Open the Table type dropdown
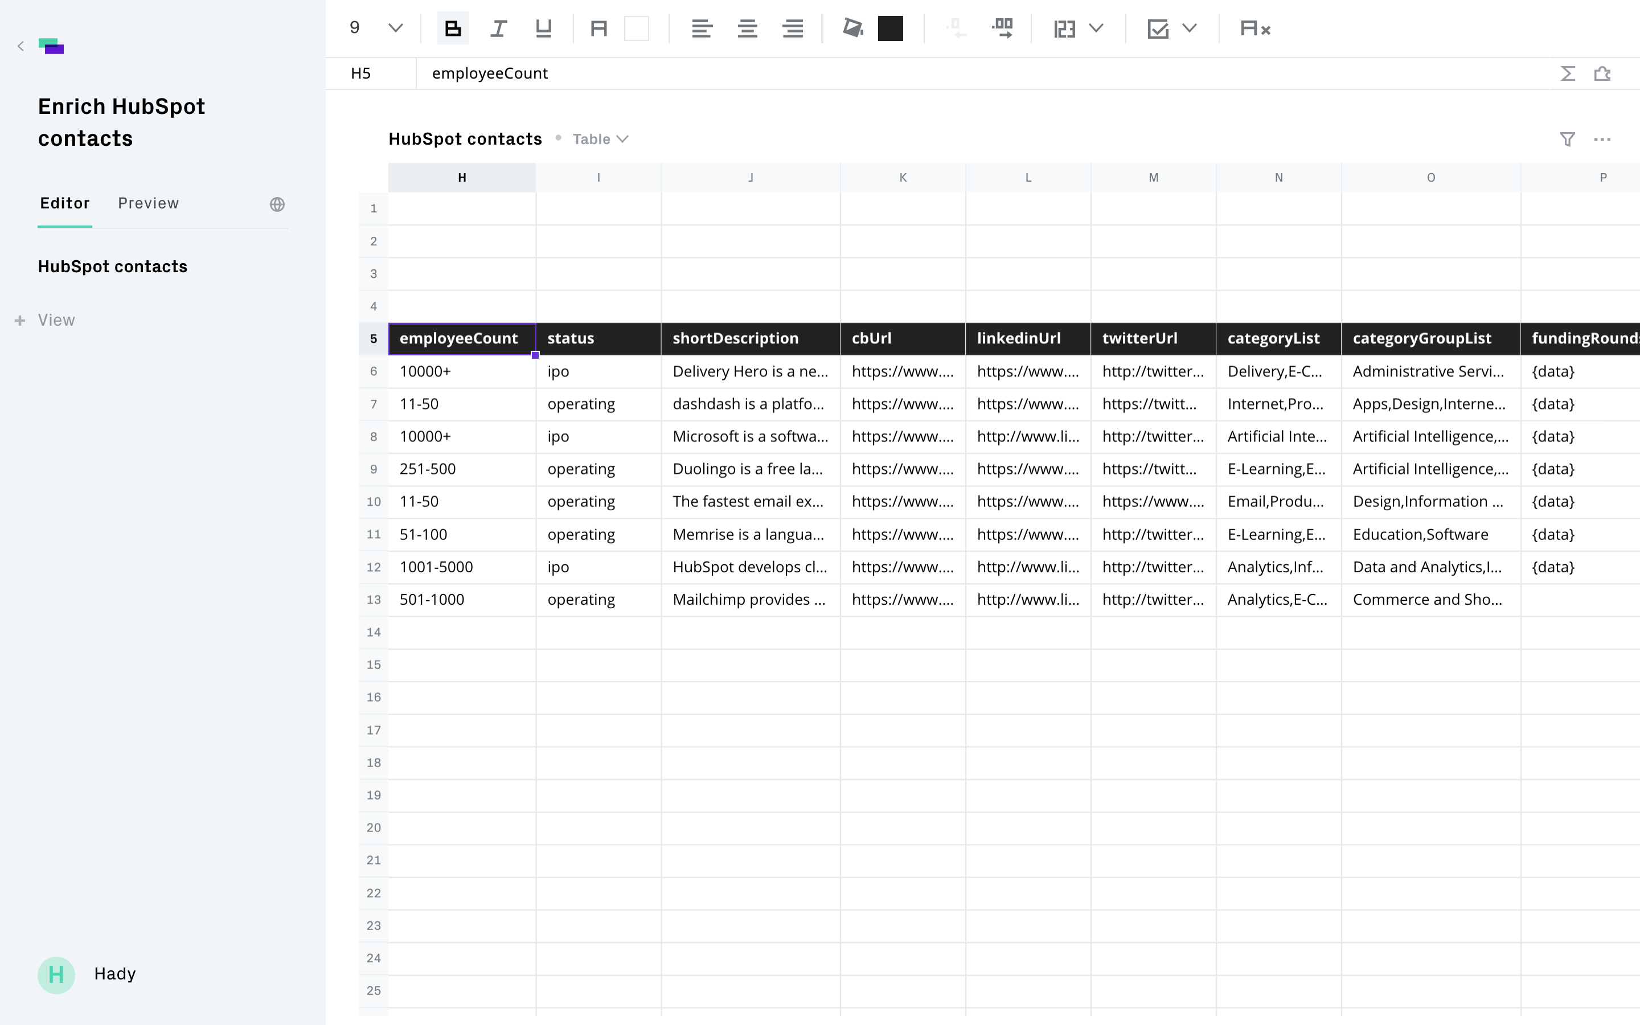The width and height of the screenshot is (1640, 1025). click(600, 139)
